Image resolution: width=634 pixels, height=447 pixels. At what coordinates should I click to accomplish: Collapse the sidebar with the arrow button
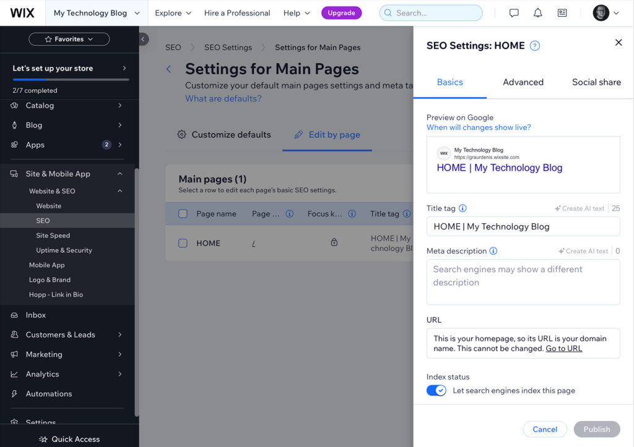(143, 39)
